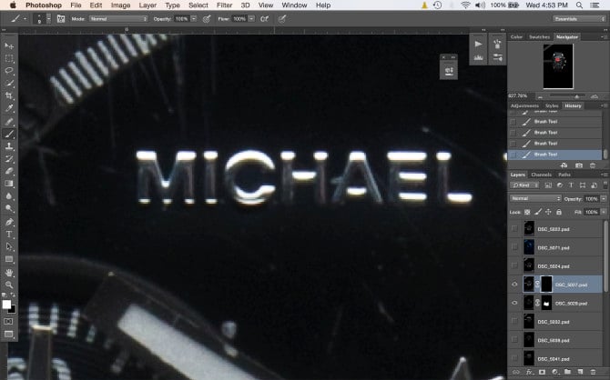Select the History Brush tool

[9, 158]
